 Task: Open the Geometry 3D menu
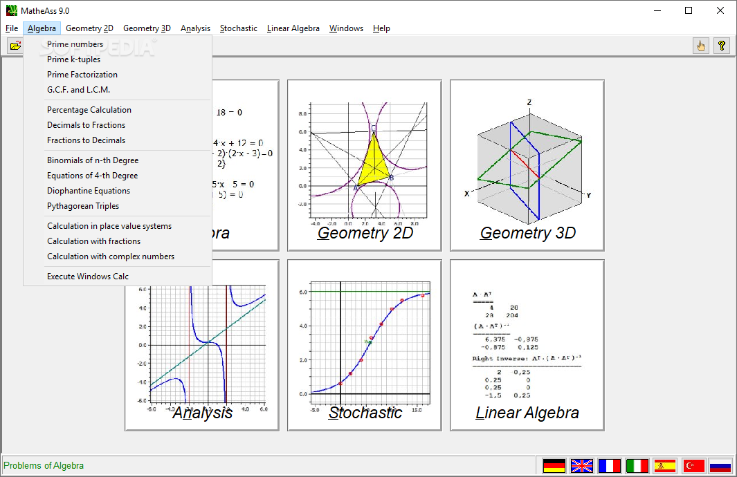click(147, 28)
